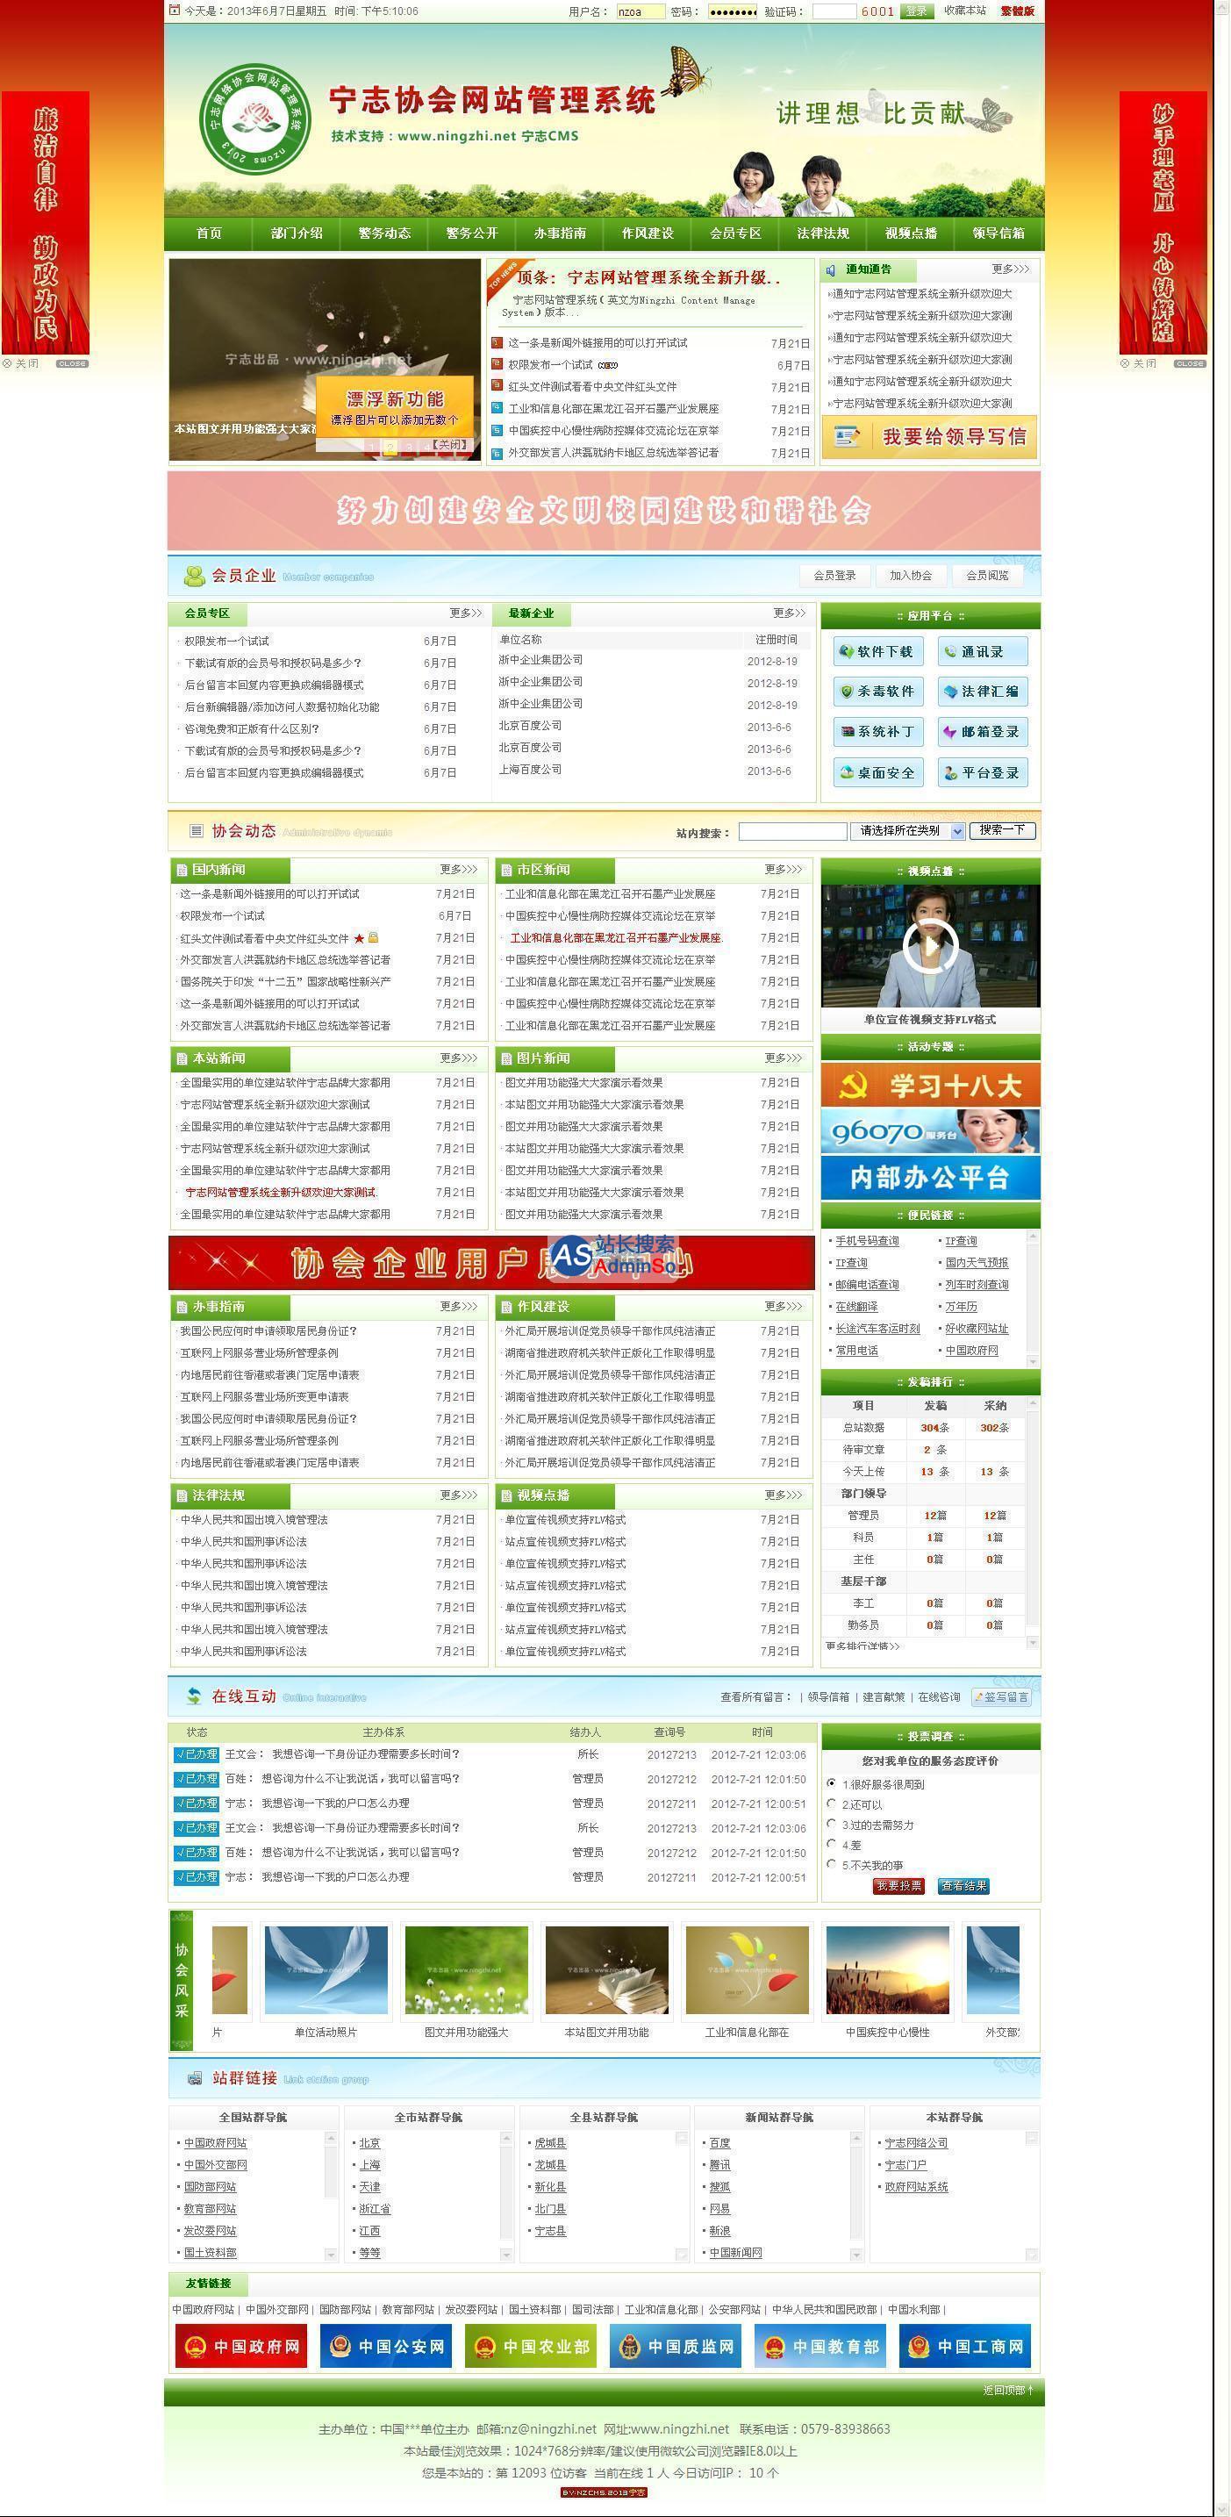The width and height of the screenshot is (1231, 2517).
Task: Open 平台登录 in the application platform
Action: 983,773
